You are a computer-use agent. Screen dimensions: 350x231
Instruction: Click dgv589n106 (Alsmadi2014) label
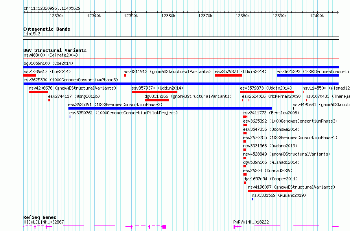pyautogui.click(x=271, y=162)
